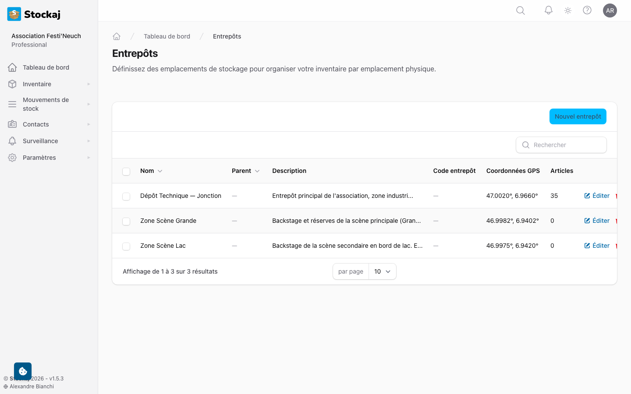Viewport: 631px width, 394px height.
Task: Expand the Contacts submenu arrow
Action: [x=89, y=124]
